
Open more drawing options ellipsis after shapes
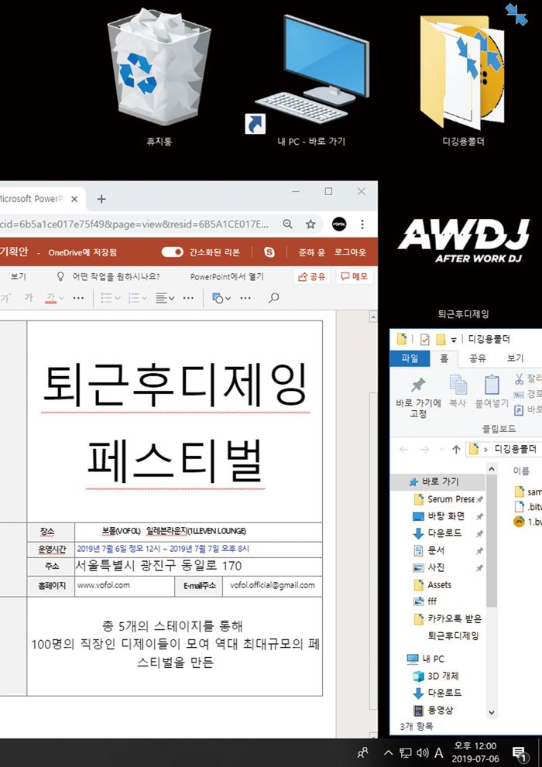[x=245, y=298]
